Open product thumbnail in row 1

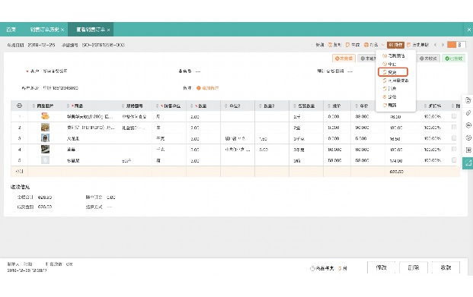click(x=45, y=116)
